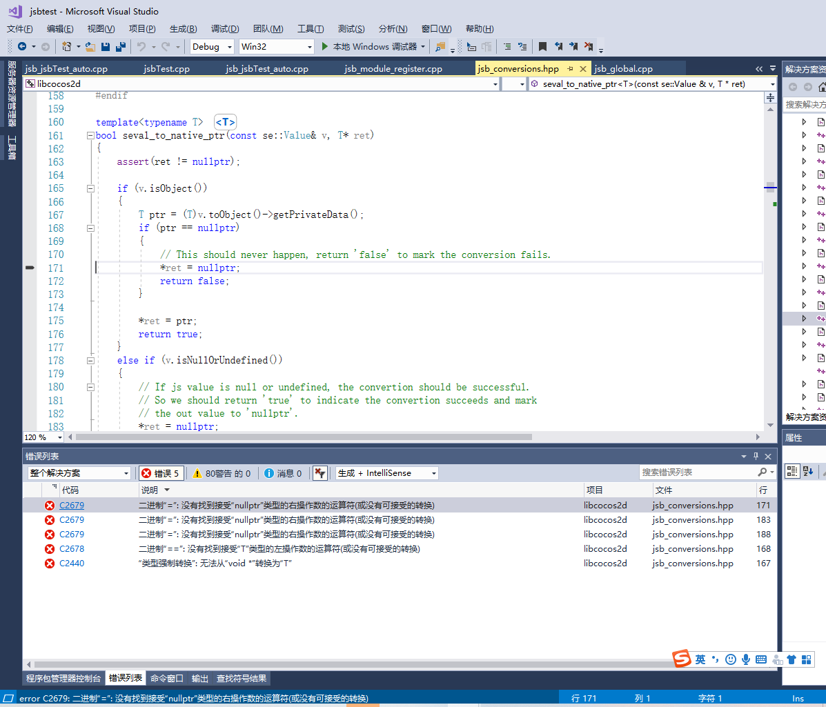826x707 pixels.
Task: Click the Next Bookmark icon
Action: [573, 46]
